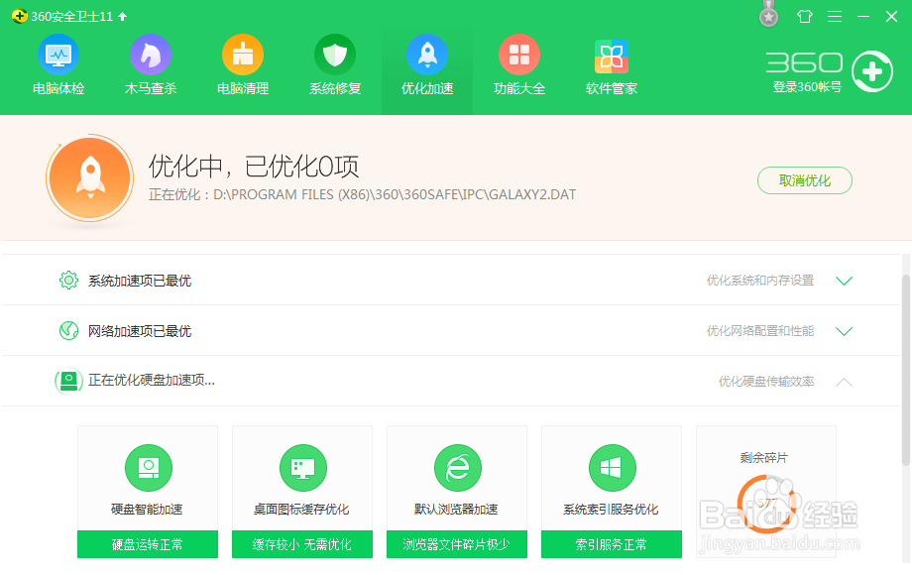Click disk icon beside 正在优化硬盘加速项
912x575 pixels.
click(68, 382)
